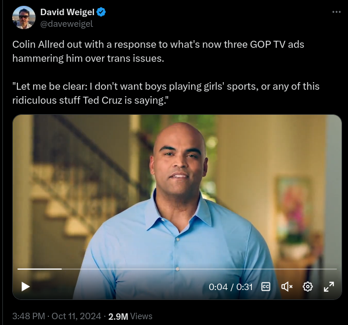
Task: Click the 0:04 / 0:31 time display
Action: [231, 287]
